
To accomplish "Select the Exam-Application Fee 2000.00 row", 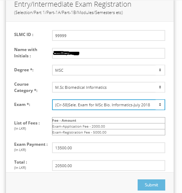I will pyautogui.click(x=108, y=126).
